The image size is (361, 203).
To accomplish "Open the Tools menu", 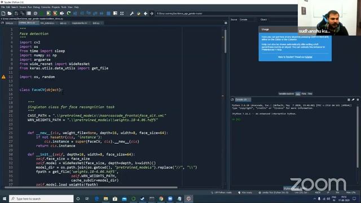I will pos(64,7).
